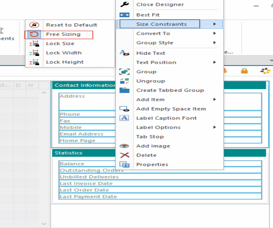This screenshot has height=228, width=273.
Task: Toggle Hide Text in context menu
Action: [151, 53]
